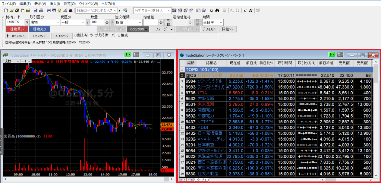Image resolution: width=381 pixels, height=183 pixels.
Task: Open the ステージ dropdown button
Action: click(162, 29)
